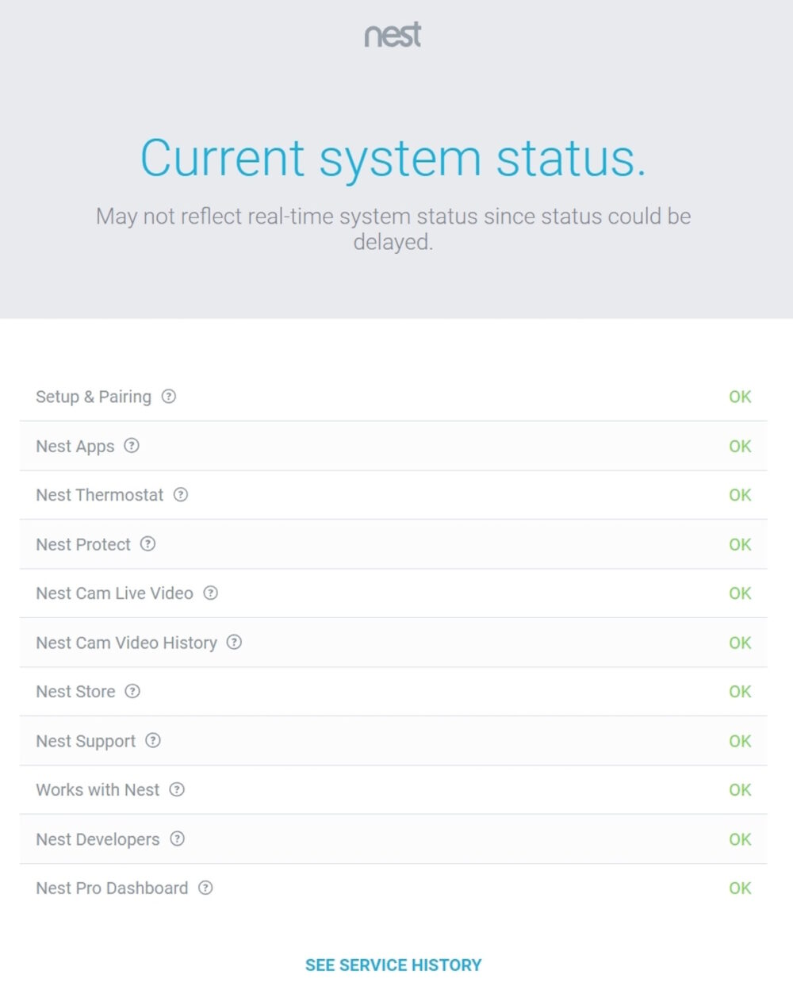Screen dimensions: 793x994
Task: Open the Nest Cam Video History tooltip
Action: 234,643
